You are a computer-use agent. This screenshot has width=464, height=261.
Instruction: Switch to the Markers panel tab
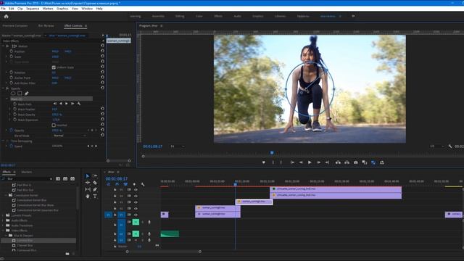click(27, 172)
